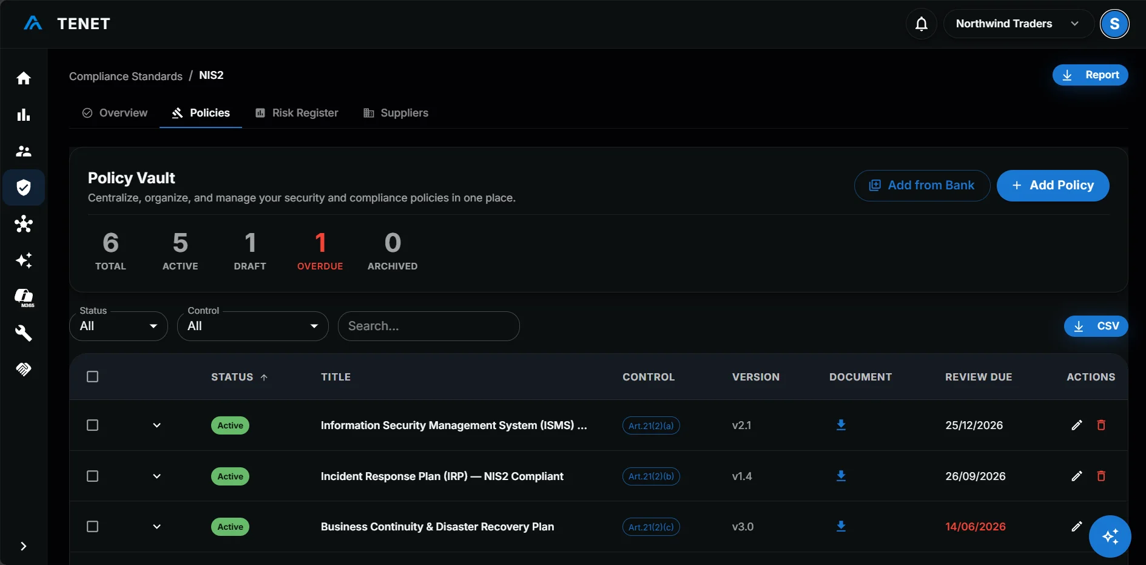Open the bar chart dashboard sidebar icon
The image size is (1146, 565).
coord(24,115)
